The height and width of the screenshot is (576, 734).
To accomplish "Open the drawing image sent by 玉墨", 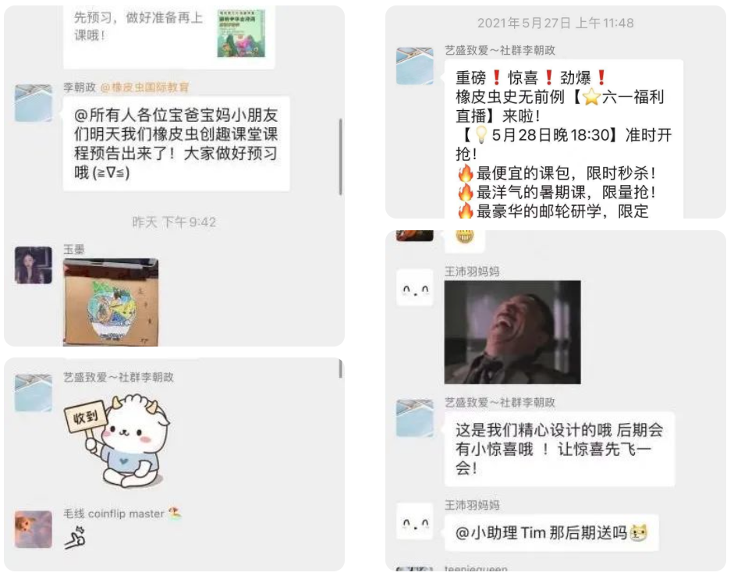I will pyautogui.click(x=111, y=303).
